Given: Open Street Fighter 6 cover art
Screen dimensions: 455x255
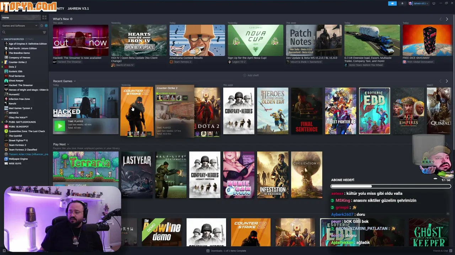Looking at the screenshot, I should coord(341,111).
